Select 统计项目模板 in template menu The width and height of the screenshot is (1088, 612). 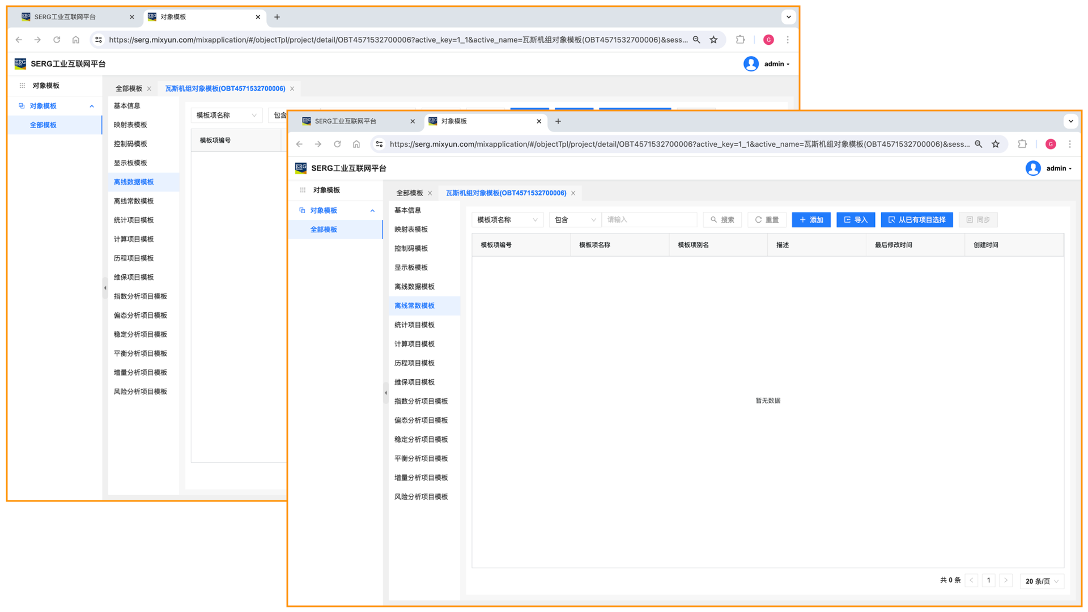(x=414, y=325)
